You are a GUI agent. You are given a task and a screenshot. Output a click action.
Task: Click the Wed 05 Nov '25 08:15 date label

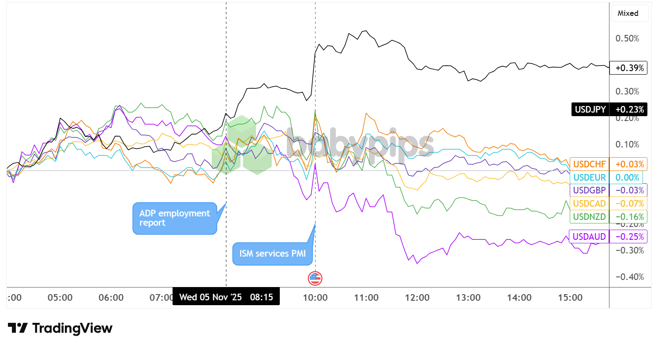click(x=226, y=297)
